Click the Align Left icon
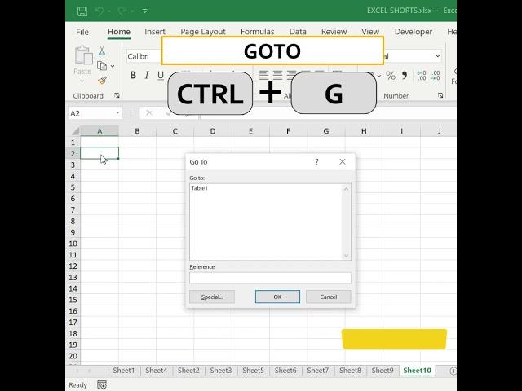The image size is (522, 391). (263, 75)
